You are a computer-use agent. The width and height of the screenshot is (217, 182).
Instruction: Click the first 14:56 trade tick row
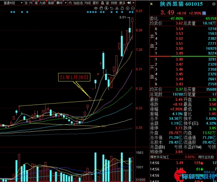(x=183, y=163)
